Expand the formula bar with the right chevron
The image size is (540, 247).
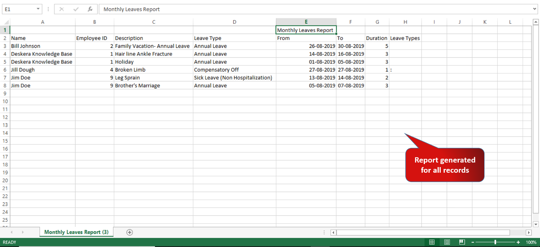(535, 9)
